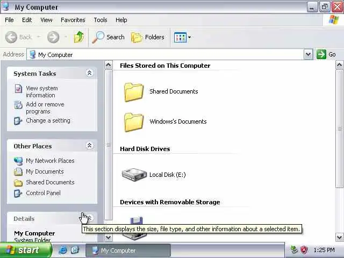
Task: Open the Edit menu
Action: click(x=27, y=20)
